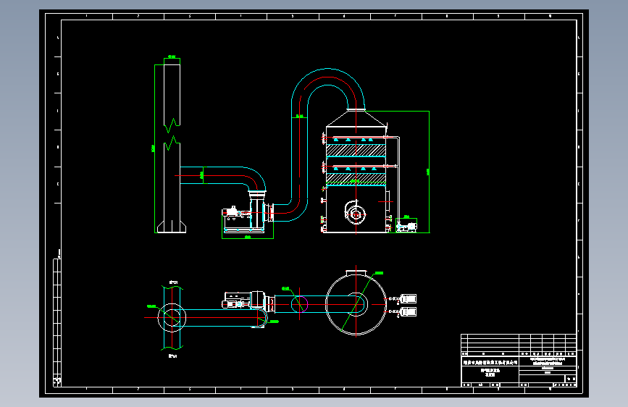Click the green leader label above the plan tower
628x407 pixels.
click(x=379, y=273)
